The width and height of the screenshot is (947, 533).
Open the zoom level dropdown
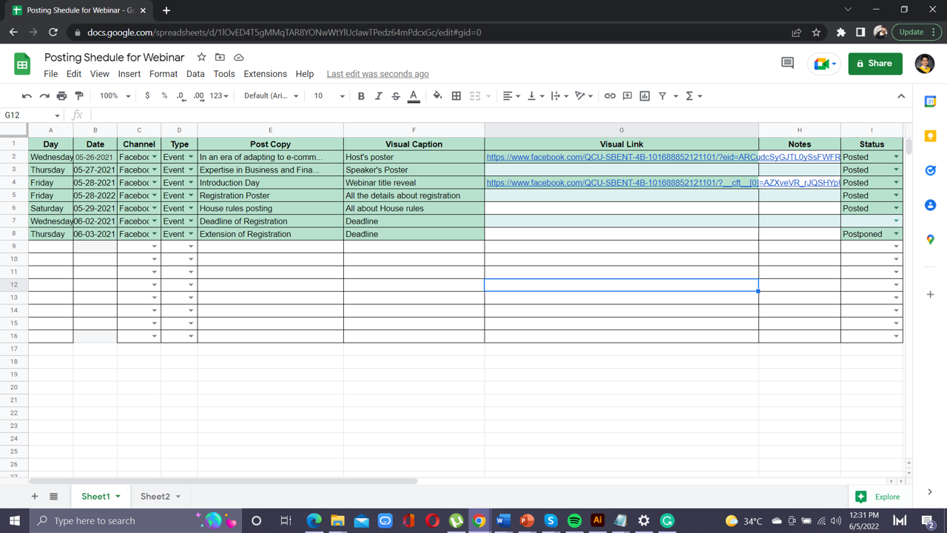[115, 96]
